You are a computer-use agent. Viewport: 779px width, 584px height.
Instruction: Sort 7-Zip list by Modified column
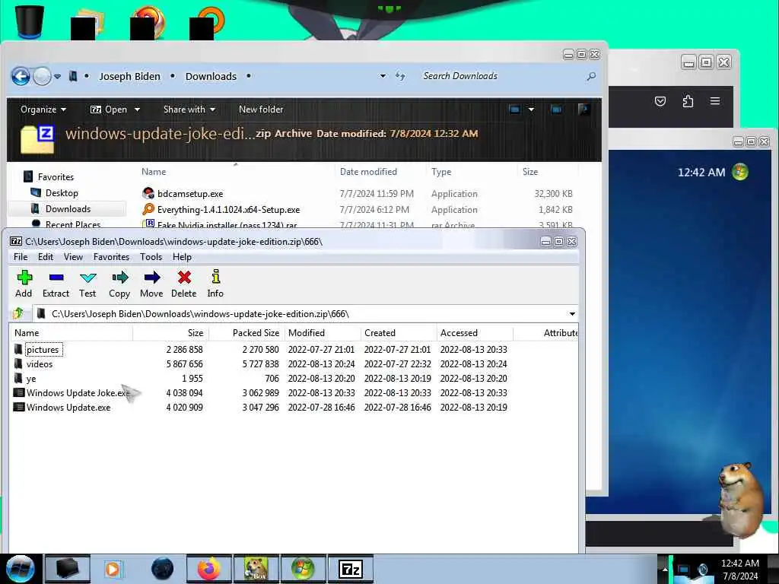coord(323,333)
